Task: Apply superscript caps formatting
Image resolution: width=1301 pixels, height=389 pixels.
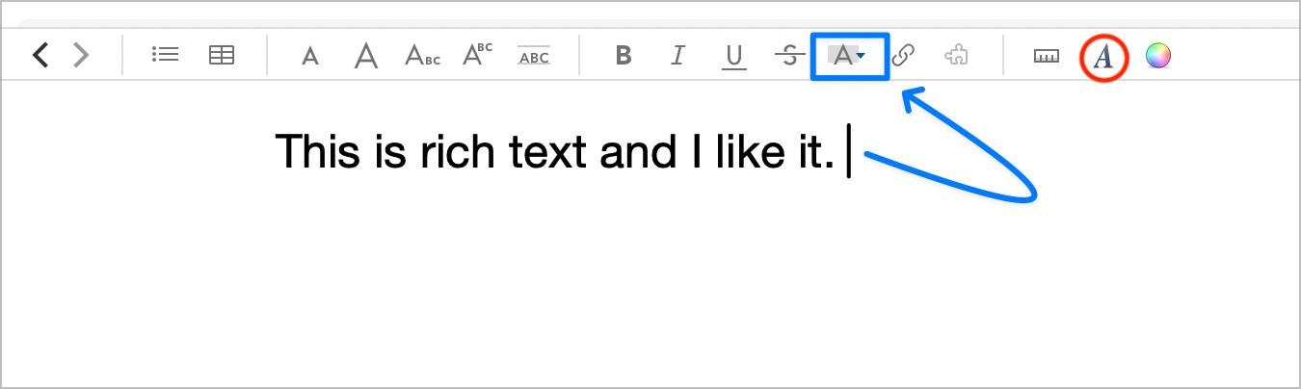Action: click(x=477, y=55)
